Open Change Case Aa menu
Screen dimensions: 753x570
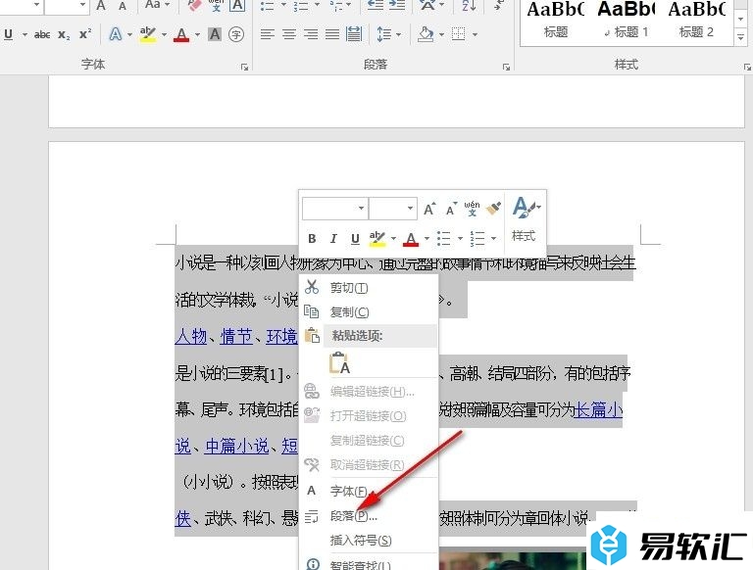tap(158, 5)
